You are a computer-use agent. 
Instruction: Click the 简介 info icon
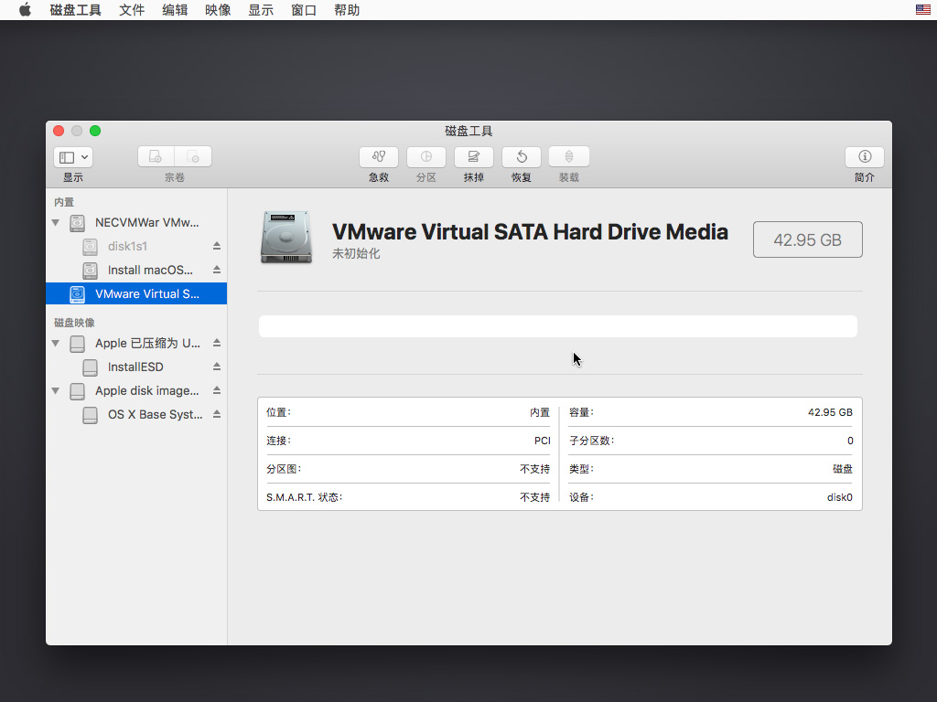864,157
